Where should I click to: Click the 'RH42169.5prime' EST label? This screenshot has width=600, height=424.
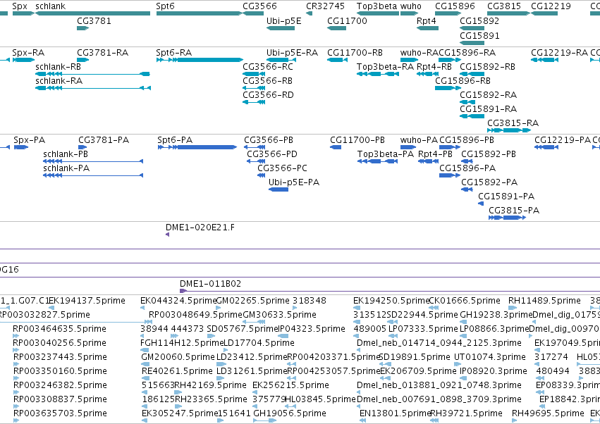[x=211, y=385]
